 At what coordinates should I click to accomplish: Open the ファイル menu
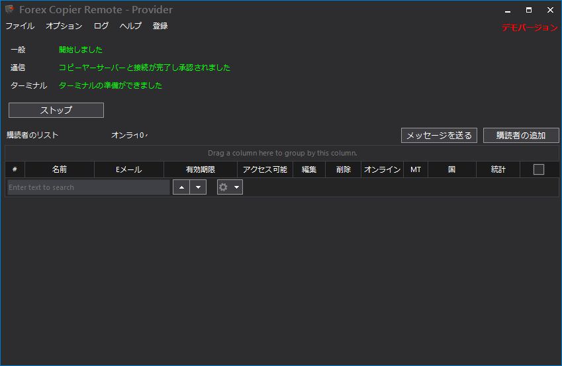[x=20, y=26]
